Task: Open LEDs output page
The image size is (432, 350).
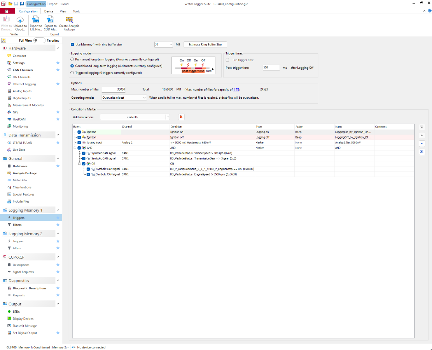Action: (x=16, y=311)
